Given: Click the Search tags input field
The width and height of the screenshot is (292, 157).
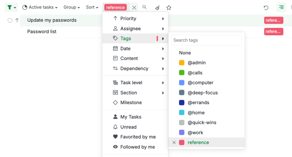Looking at the screenshot, I should [x=206, y=40].
